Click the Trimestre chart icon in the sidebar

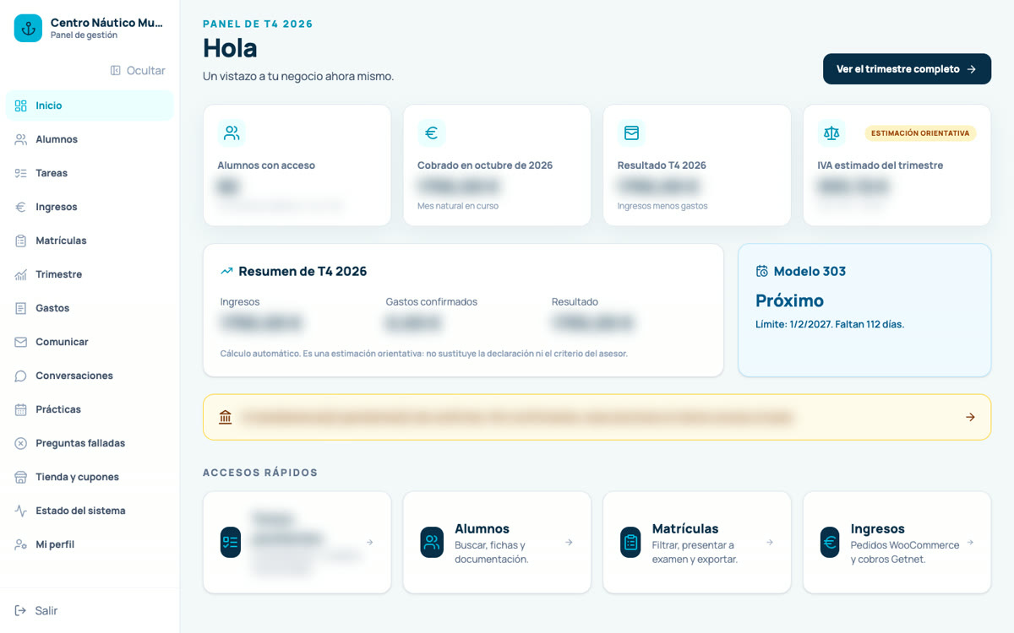(x=21, y=274)
